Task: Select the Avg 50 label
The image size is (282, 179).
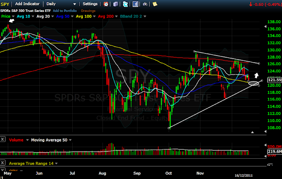Action: tap(63, 16)
